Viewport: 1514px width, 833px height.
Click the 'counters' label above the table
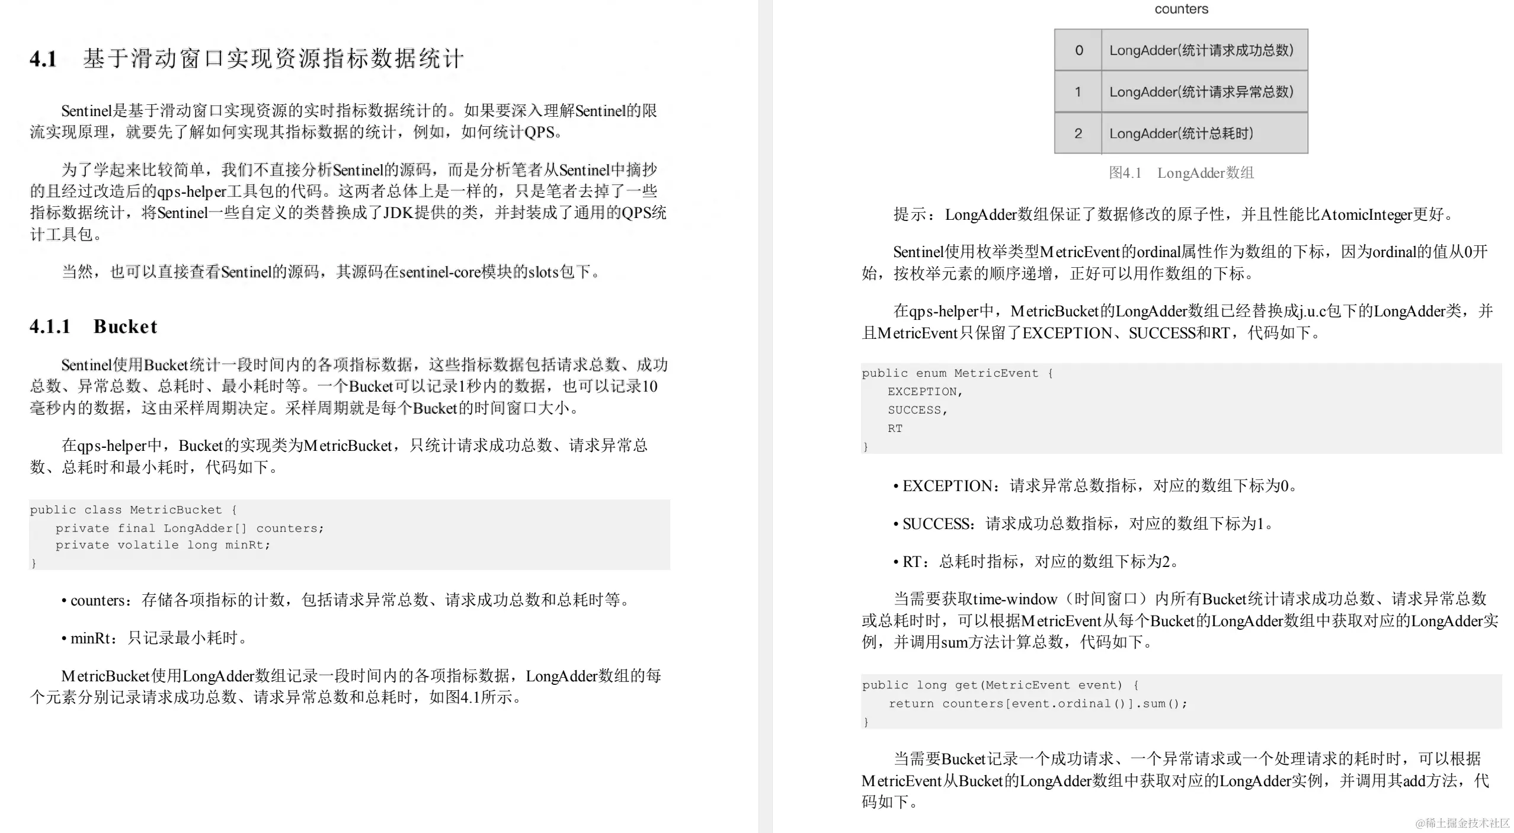click(x=1181, y=9)
